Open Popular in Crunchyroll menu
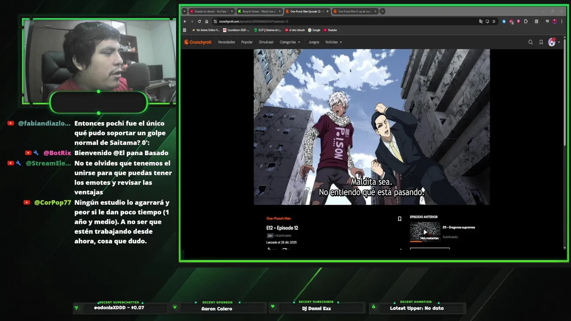This screenshot has width=571, height=321. [247, 42]
